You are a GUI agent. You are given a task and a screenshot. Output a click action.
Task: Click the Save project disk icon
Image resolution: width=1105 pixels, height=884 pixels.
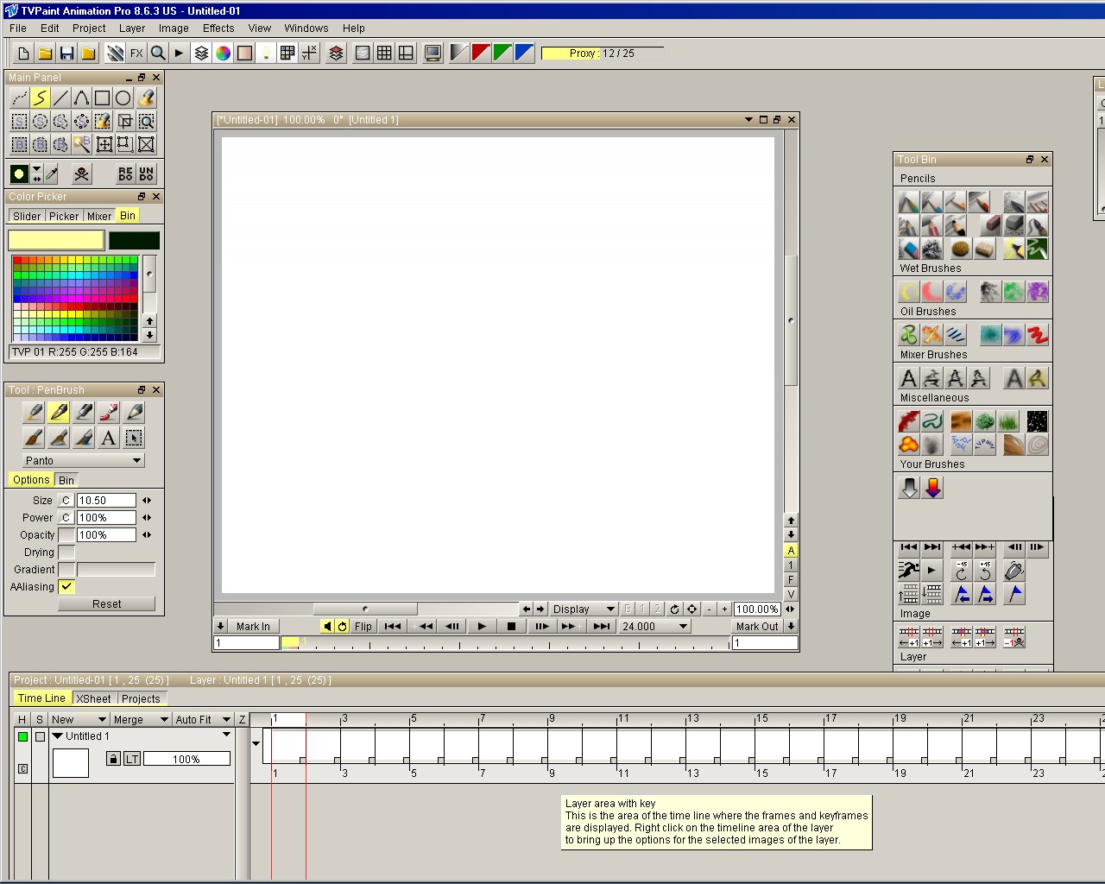[x=66, y=54]
